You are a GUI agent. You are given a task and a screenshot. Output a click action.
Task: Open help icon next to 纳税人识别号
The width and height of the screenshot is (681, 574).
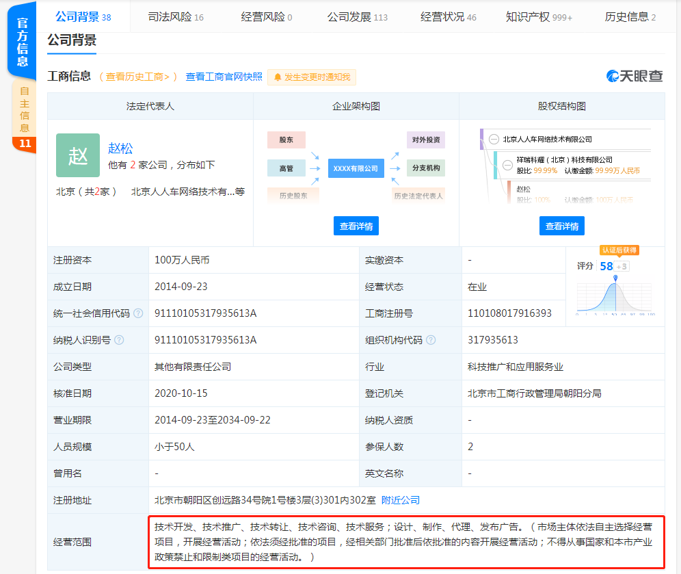point(119,340)
